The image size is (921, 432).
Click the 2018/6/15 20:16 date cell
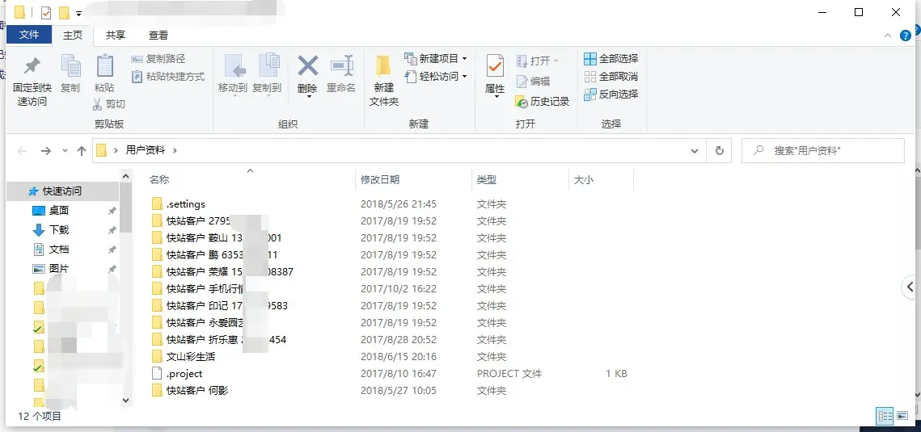(x=399, y=356)
